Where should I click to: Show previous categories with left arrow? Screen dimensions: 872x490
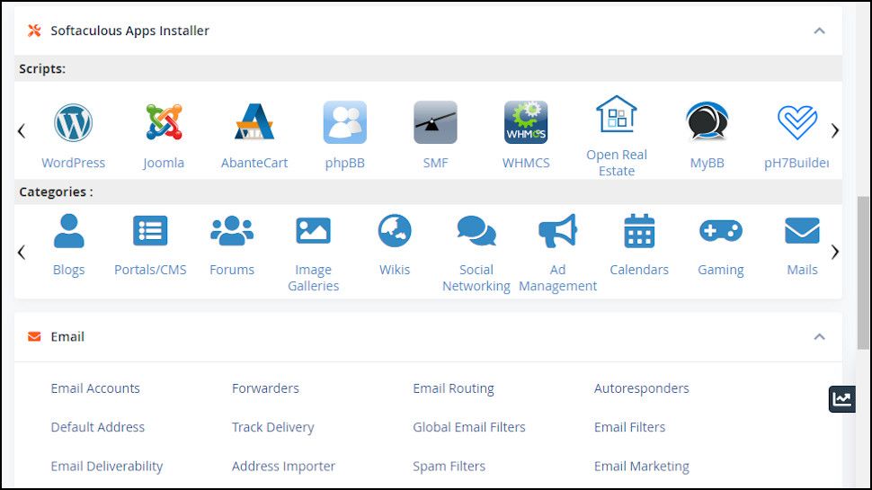(x=22, y=253)
